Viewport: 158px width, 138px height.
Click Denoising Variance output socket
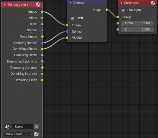coord(42,67)
